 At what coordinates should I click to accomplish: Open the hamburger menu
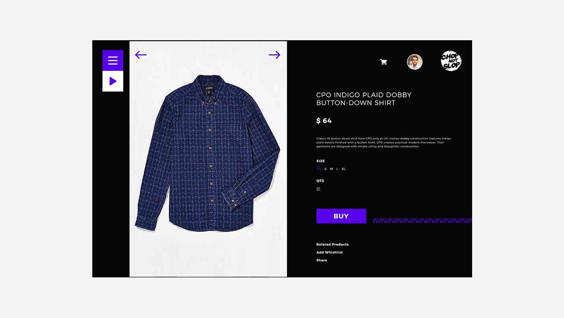point(113,60)
